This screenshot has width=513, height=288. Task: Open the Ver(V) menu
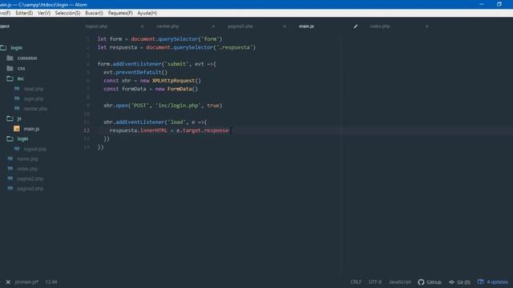44,13
